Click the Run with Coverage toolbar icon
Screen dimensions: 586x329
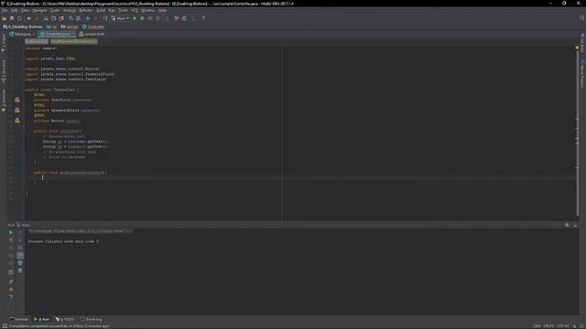(x=150, y=18)
